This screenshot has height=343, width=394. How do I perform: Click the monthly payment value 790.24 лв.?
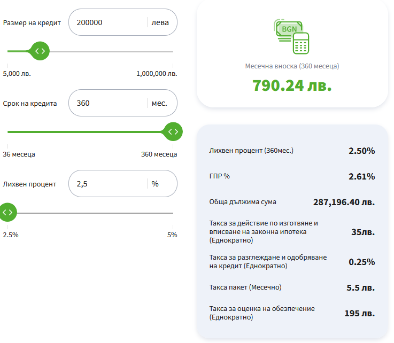(292, 85)
